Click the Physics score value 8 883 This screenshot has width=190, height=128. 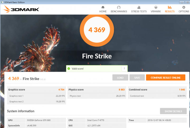[122, 90]
